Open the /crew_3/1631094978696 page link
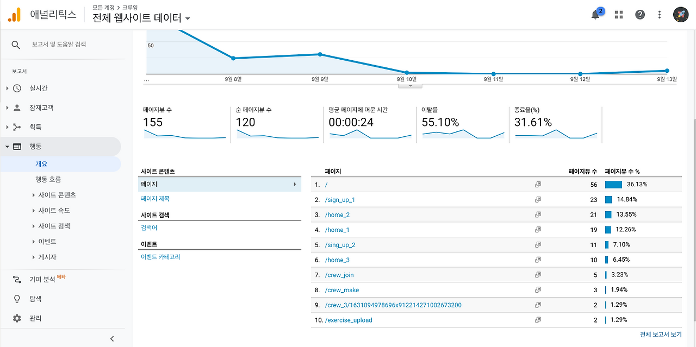Image resolution: width=696 pixels, height=347 pixels. [393, 305]
